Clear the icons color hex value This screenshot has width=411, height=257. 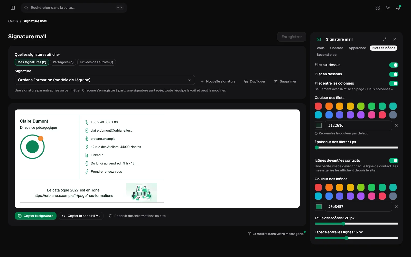point(396,207)
